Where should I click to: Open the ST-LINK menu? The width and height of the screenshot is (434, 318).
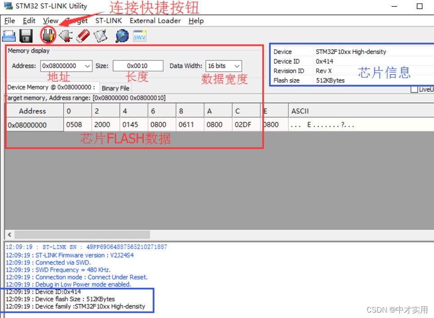(108, 21)
